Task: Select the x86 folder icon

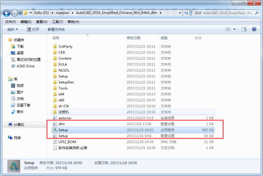Action: click(55, 100)
